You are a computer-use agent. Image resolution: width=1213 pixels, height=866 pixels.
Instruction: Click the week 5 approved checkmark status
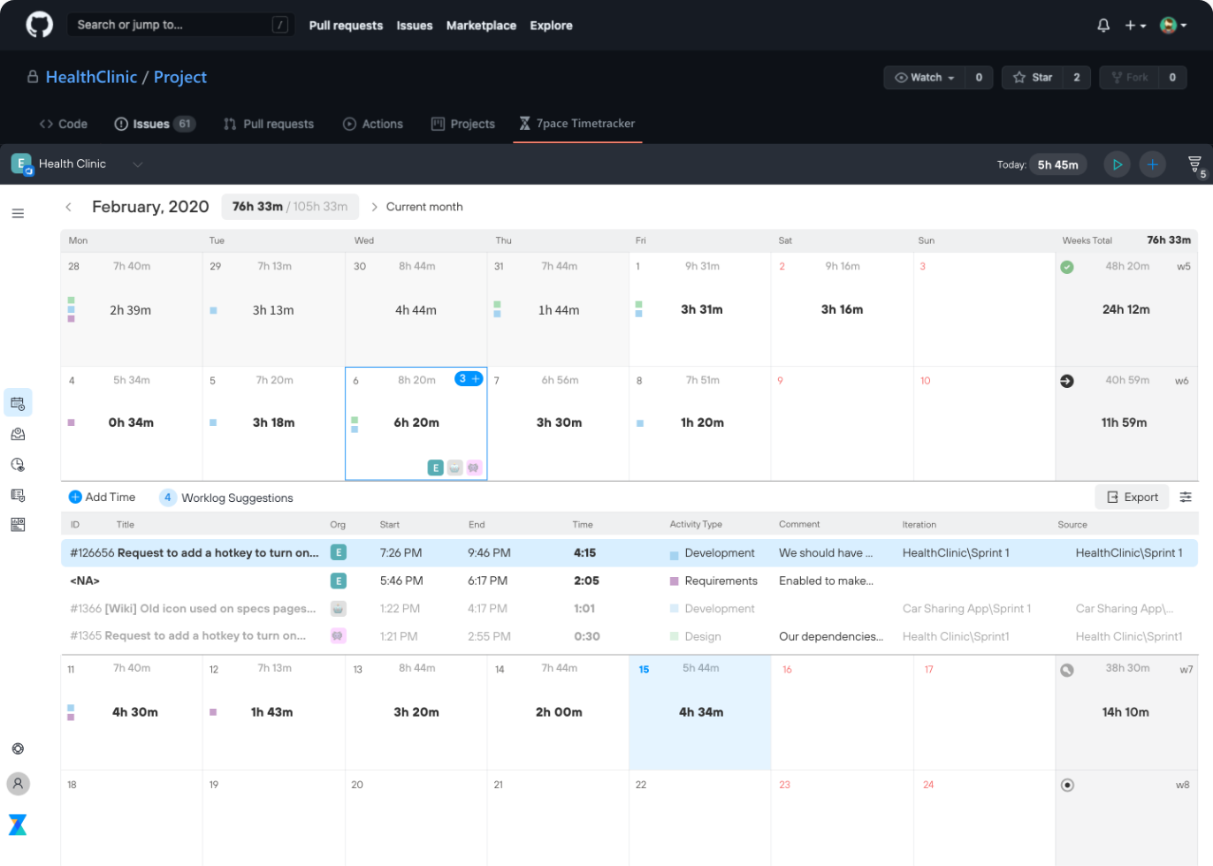(1067, 267)
